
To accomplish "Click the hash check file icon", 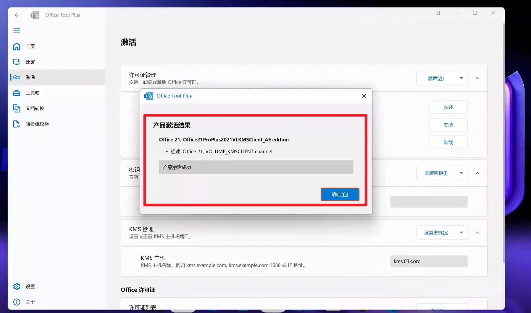I will tap(17, 124).
